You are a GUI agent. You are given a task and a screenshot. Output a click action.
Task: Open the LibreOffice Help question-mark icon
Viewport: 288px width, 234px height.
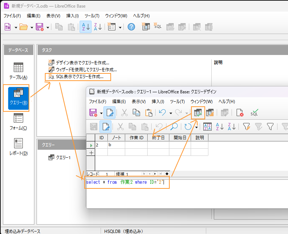pos(131,27)
